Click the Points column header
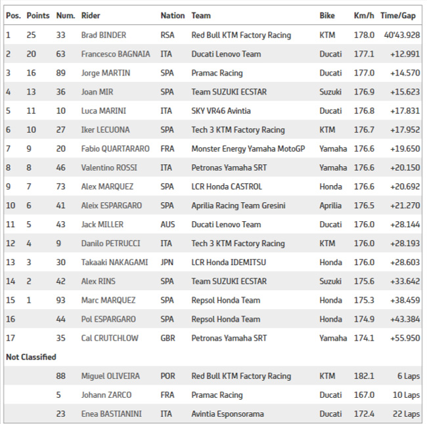Screen dimensions: 427x424 tap(38, 16)
